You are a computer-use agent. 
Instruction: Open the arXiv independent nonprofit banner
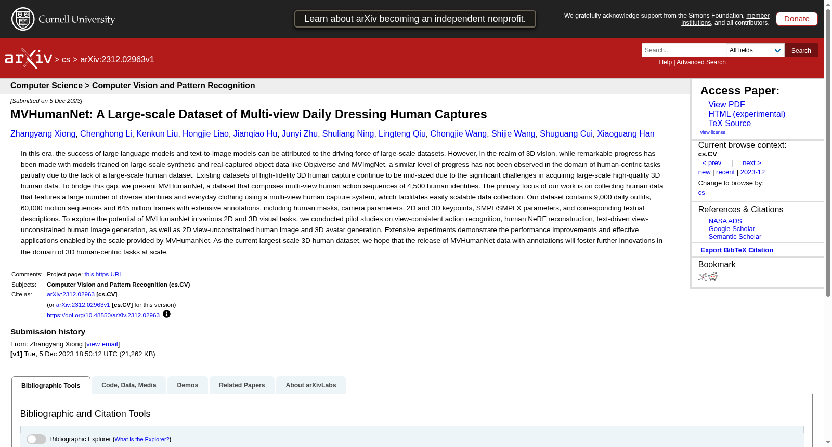coord(415,19)
